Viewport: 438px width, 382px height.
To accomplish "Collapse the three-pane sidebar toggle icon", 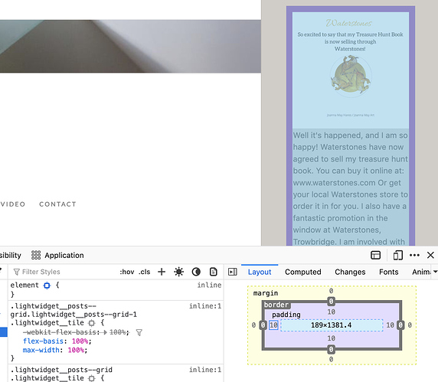I will (x=233, y=272).
